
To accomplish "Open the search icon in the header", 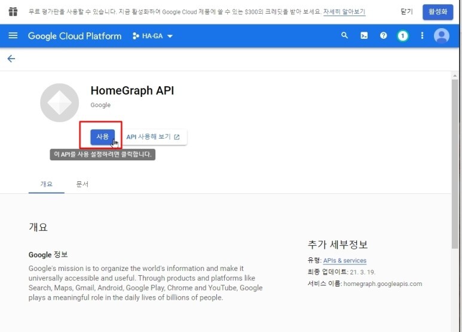I will pos(344,36).
